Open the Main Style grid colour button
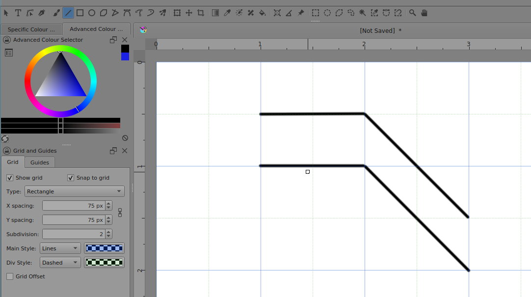531x297 pixels. (x=105, y=248)
